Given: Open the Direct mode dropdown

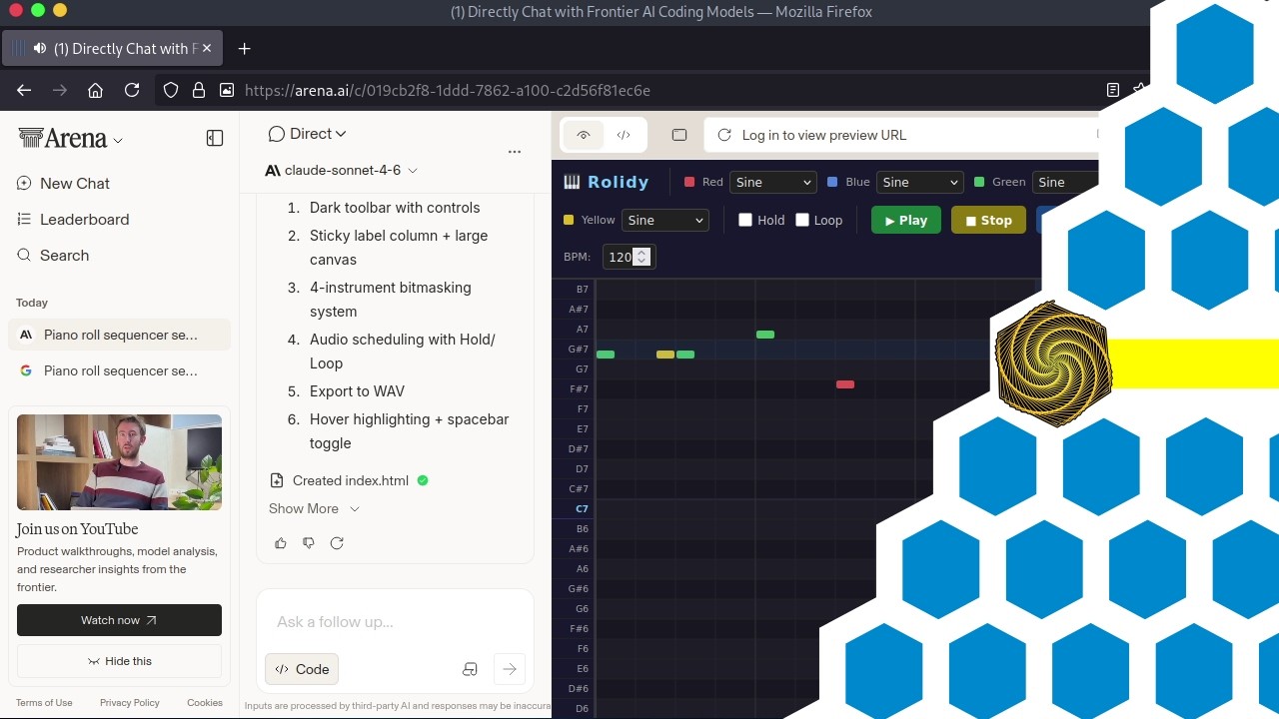Looking at the screenshot, I should click(308, 134).
